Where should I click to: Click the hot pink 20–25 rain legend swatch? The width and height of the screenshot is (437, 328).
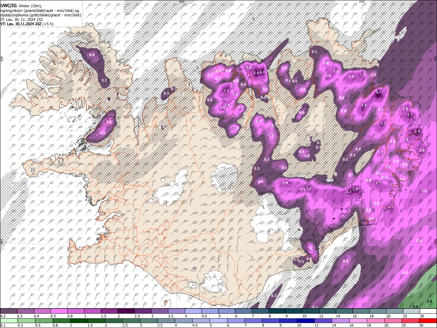tap(393, 321)
